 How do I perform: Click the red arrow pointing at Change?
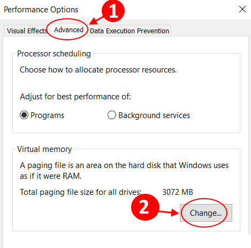pyautogui.click(x=169, y=213)
